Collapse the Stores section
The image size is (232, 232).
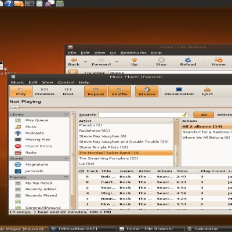tap(66, 158)
